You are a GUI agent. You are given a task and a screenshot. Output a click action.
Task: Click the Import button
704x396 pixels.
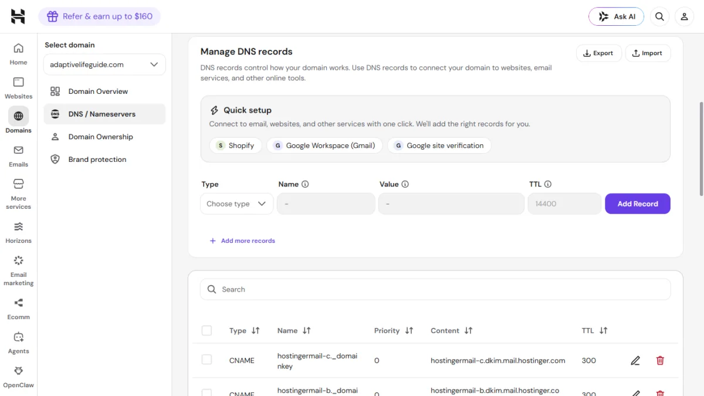click(648, 53)
